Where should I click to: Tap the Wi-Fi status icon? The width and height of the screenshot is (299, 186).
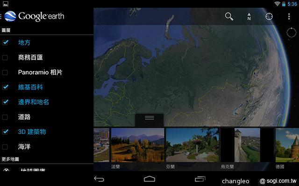point(277,4)
